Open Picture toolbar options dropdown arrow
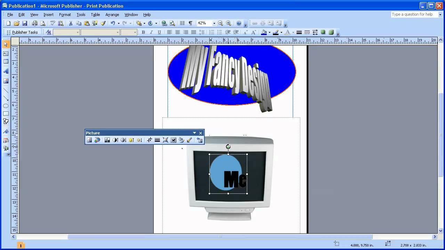Screen dimensions: 445x250 click(195, 133)
